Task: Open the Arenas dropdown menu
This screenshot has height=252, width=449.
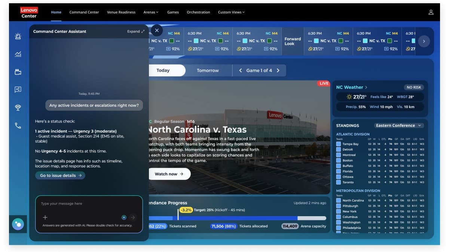Action: click(x=151, y=12)
